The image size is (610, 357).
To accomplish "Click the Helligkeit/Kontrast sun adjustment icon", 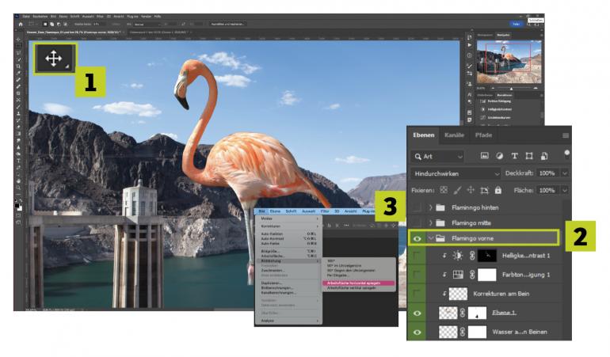I will tap(458, 256).
